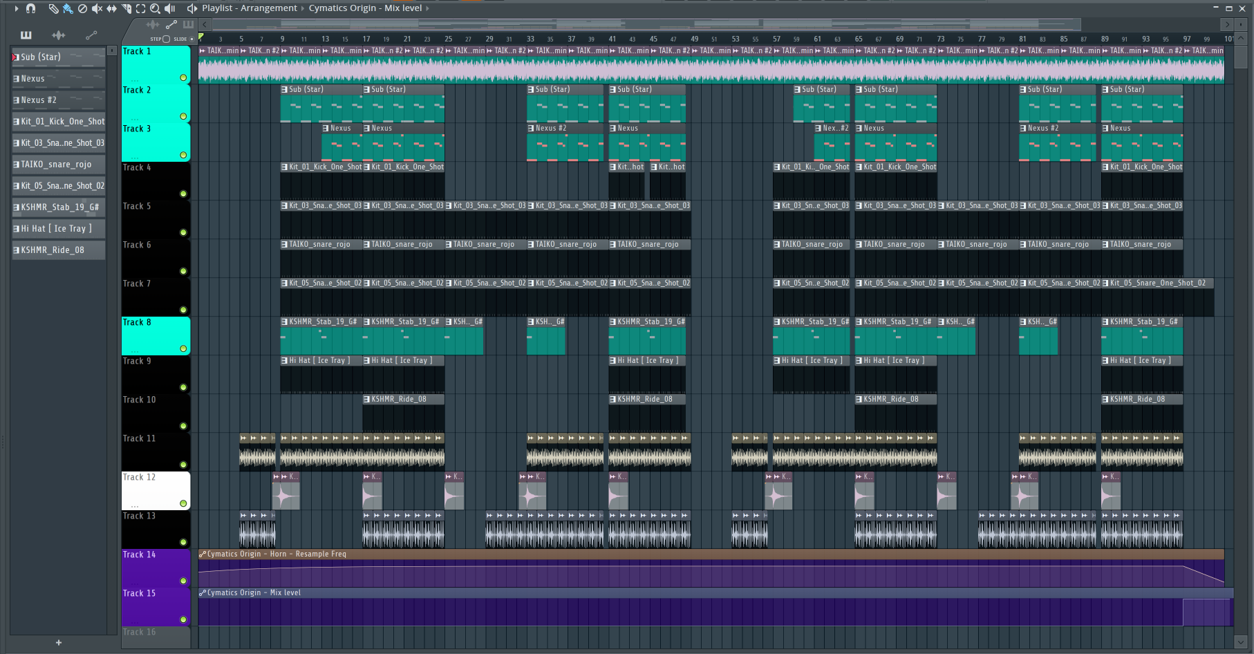Open the playlist options menu arrow
Viewport: 1254px width, 654px height.
[x=17, y=8]
